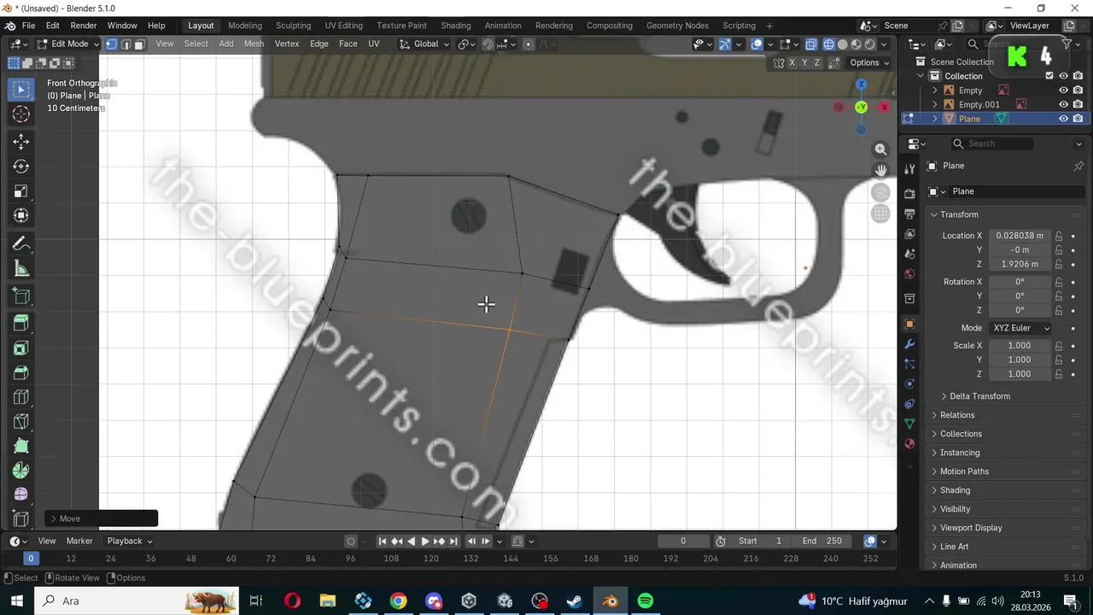Viewport: 1093px width, 615px height.
Task: Switch to the UV Editing workspace tab
Action: coord(343,26)
